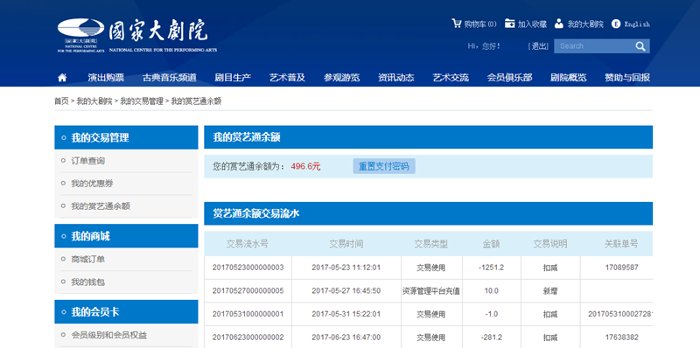Click the 重置支付密码 button

tap(384, 166)
